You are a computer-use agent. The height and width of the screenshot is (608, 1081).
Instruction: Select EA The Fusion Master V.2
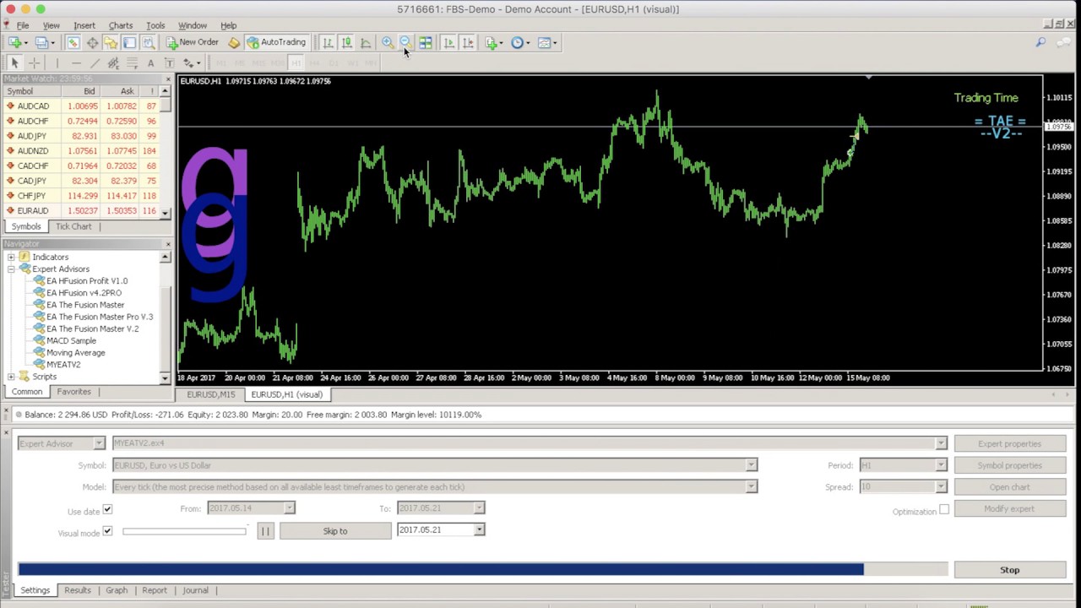click(x=92, y=328)
